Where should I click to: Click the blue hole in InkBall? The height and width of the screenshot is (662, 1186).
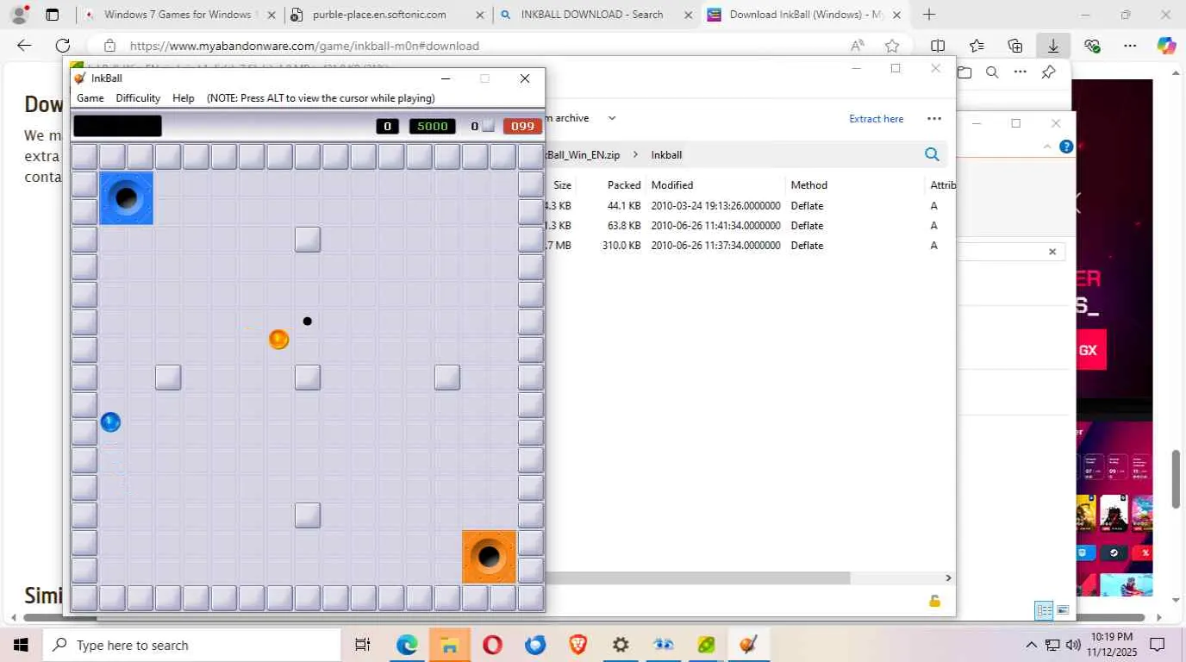coord(126,198)
